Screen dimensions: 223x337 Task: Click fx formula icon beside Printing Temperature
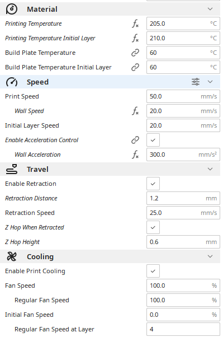[135, 24]
